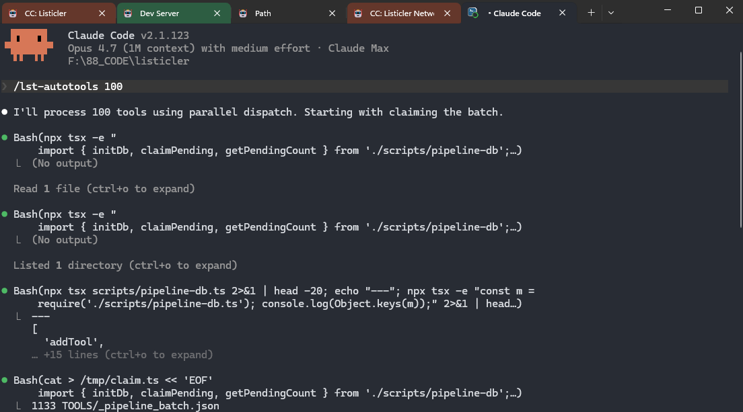Click the /lst-autotools 100 command line
The image size is (743, 412).
[x=365, y=87]
